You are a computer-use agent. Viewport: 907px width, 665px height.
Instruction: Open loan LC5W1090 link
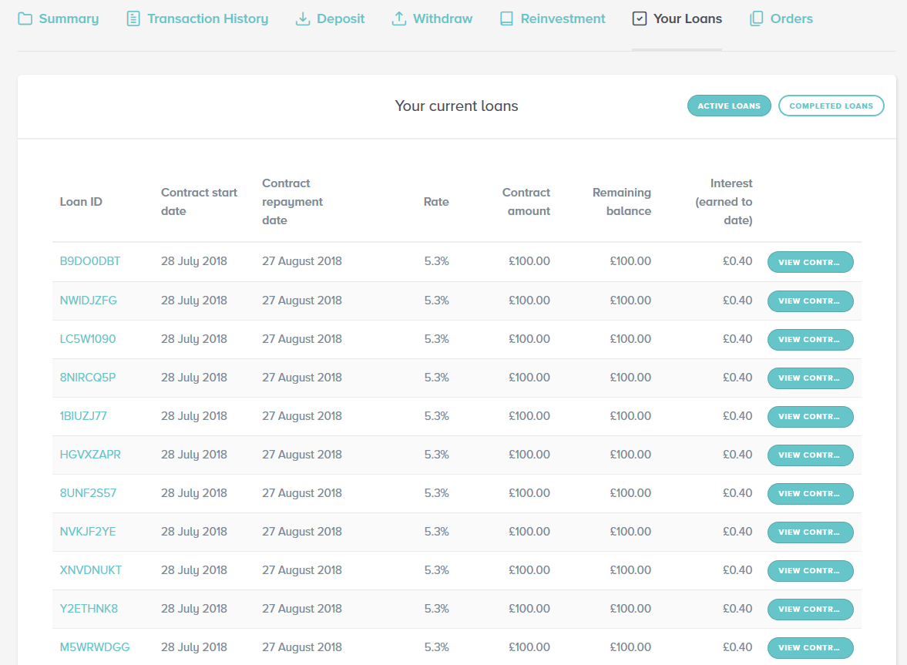pyautogui.click(x=88, y=339)
